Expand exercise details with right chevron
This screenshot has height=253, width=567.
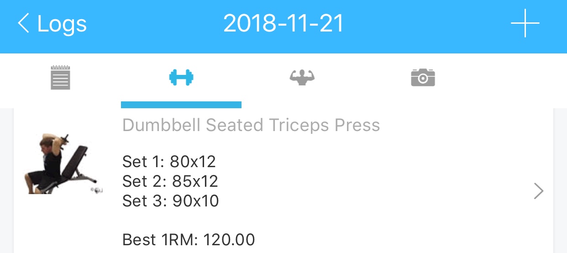tap(539, 191)
